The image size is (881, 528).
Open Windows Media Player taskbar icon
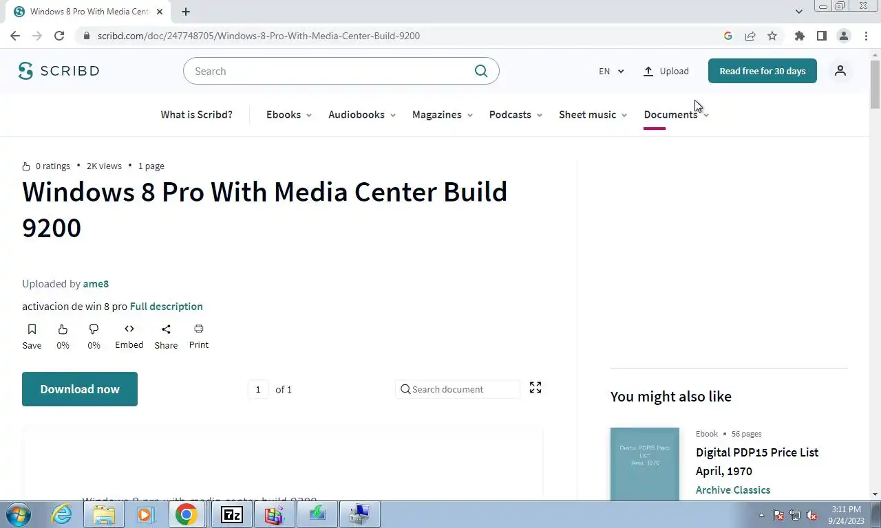[x=145, y=514]
